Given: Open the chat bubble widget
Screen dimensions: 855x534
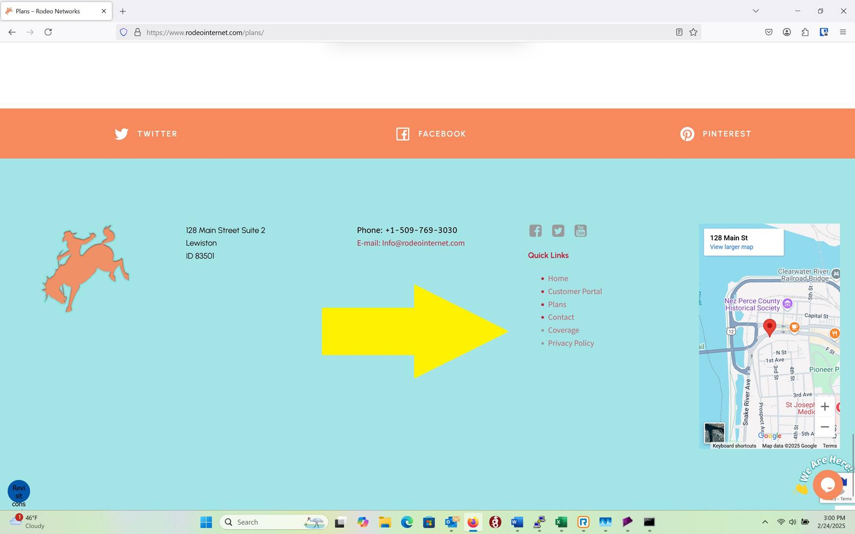Looking at the screenshot, I should [828, 485].
